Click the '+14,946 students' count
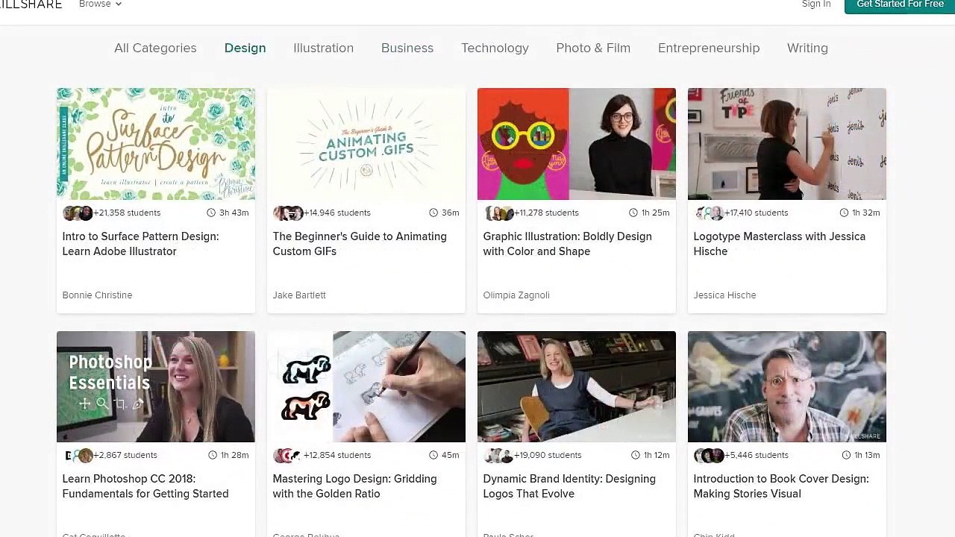955x537 pixels. tap(337, 213)
